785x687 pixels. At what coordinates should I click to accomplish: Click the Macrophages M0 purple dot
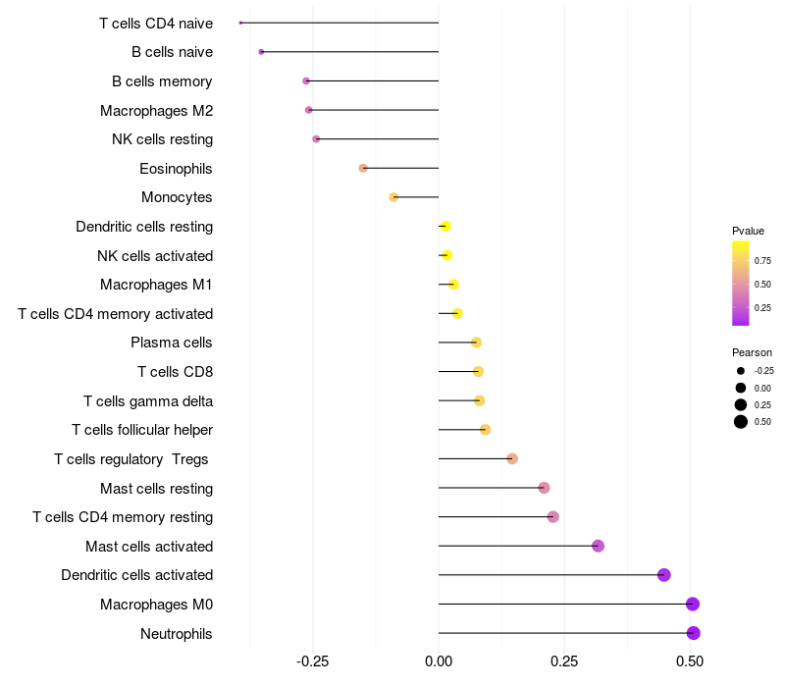coord(693,604)
